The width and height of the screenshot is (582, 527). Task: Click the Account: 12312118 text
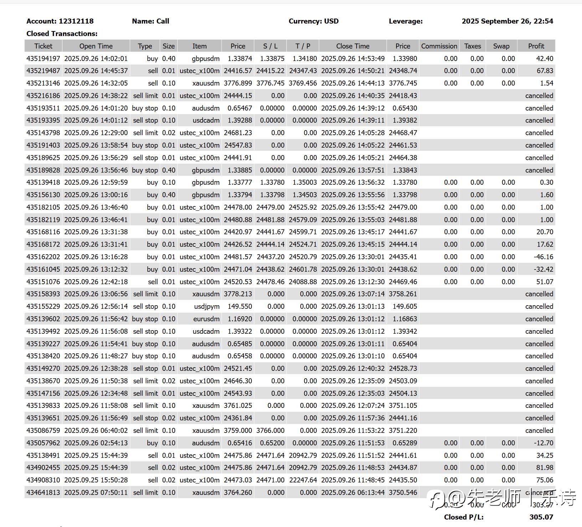pos(60,21)
